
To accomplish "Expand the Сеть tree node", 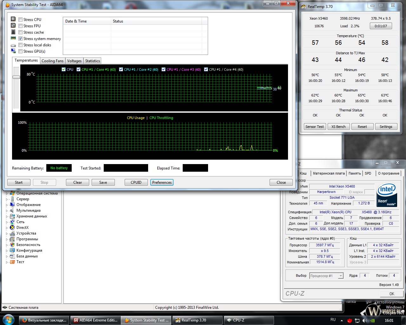I will [x=7, y=222].
